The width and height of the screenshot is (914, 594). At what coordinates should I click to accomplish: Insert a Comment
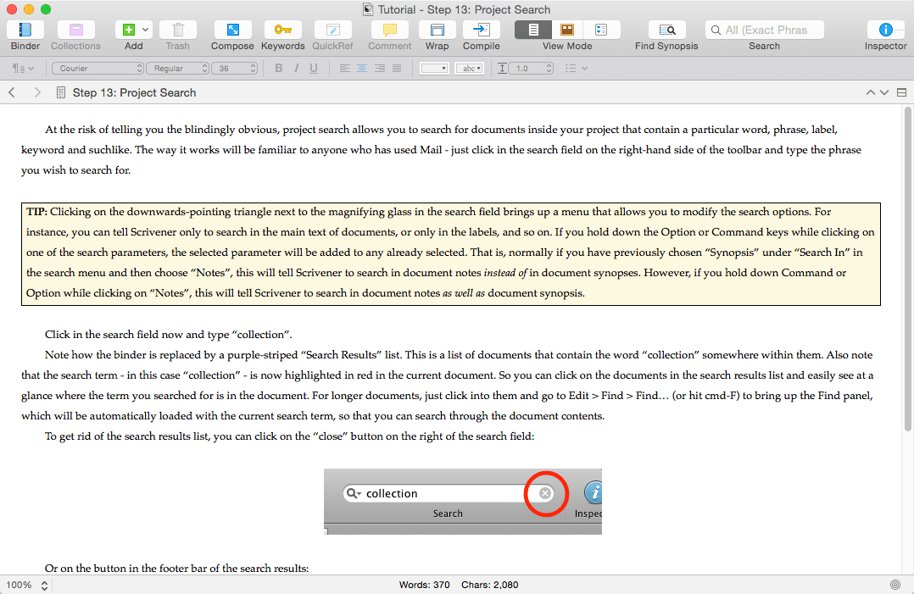pyautogui.click(x=389, y=30)
